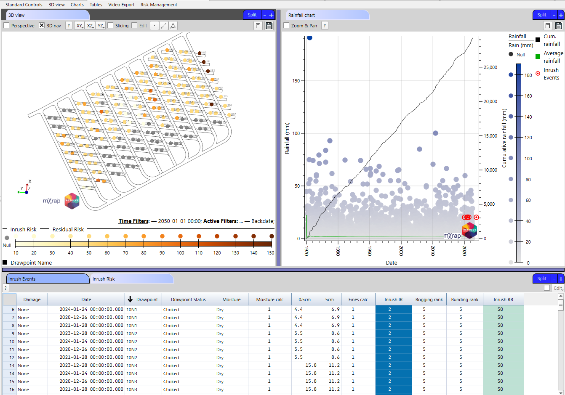The height and width of the screenshot is (395, 565).
Task: Click the clipboard copy icon in 3D view toolbar
Action: pos(258,26)
